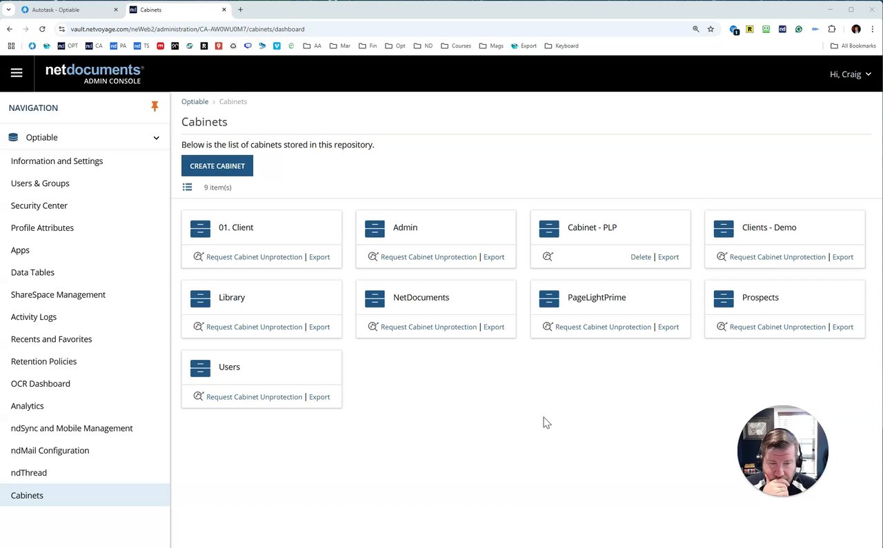Click the Admin cabinet icon
Image resolution: width=883 pixels, height=548 pixels.
pos(375,228)
